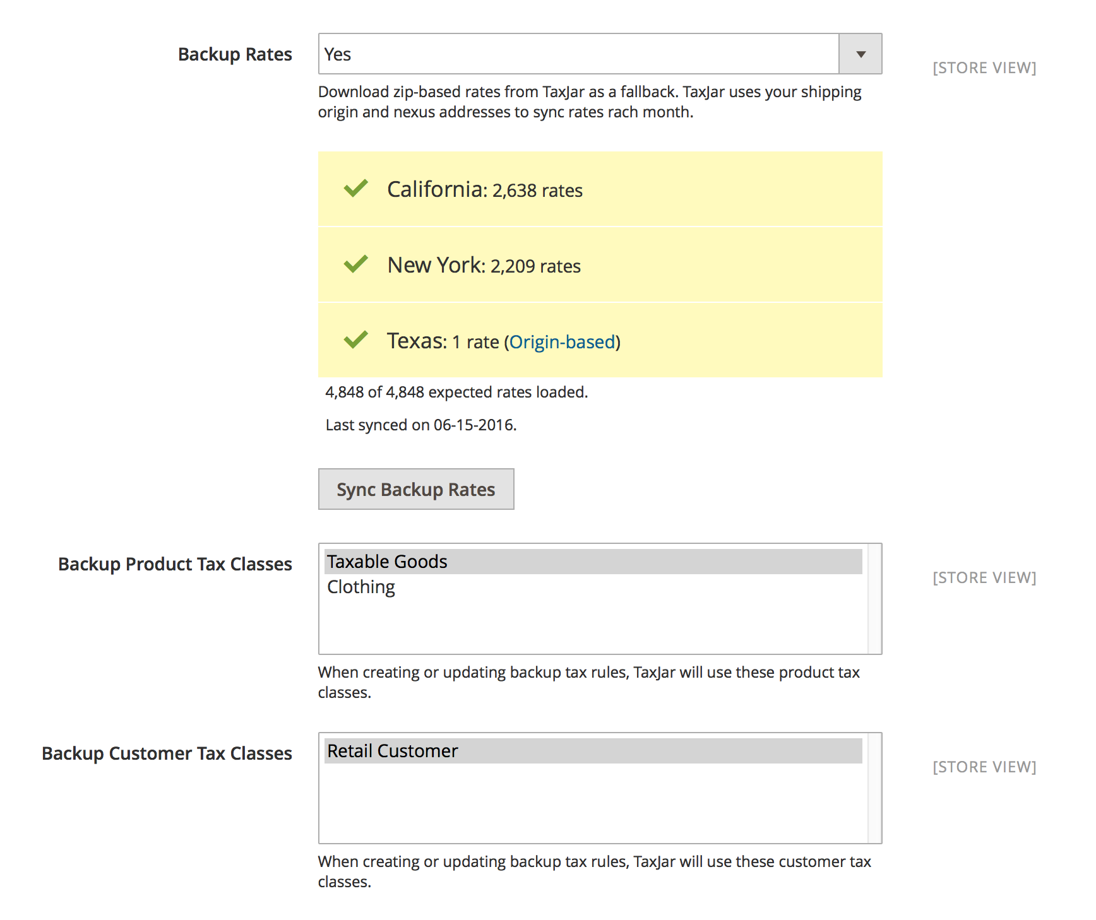
Task: Click the New York green checkmark icon
Action: pyautogui.click(x=356, y=264)
